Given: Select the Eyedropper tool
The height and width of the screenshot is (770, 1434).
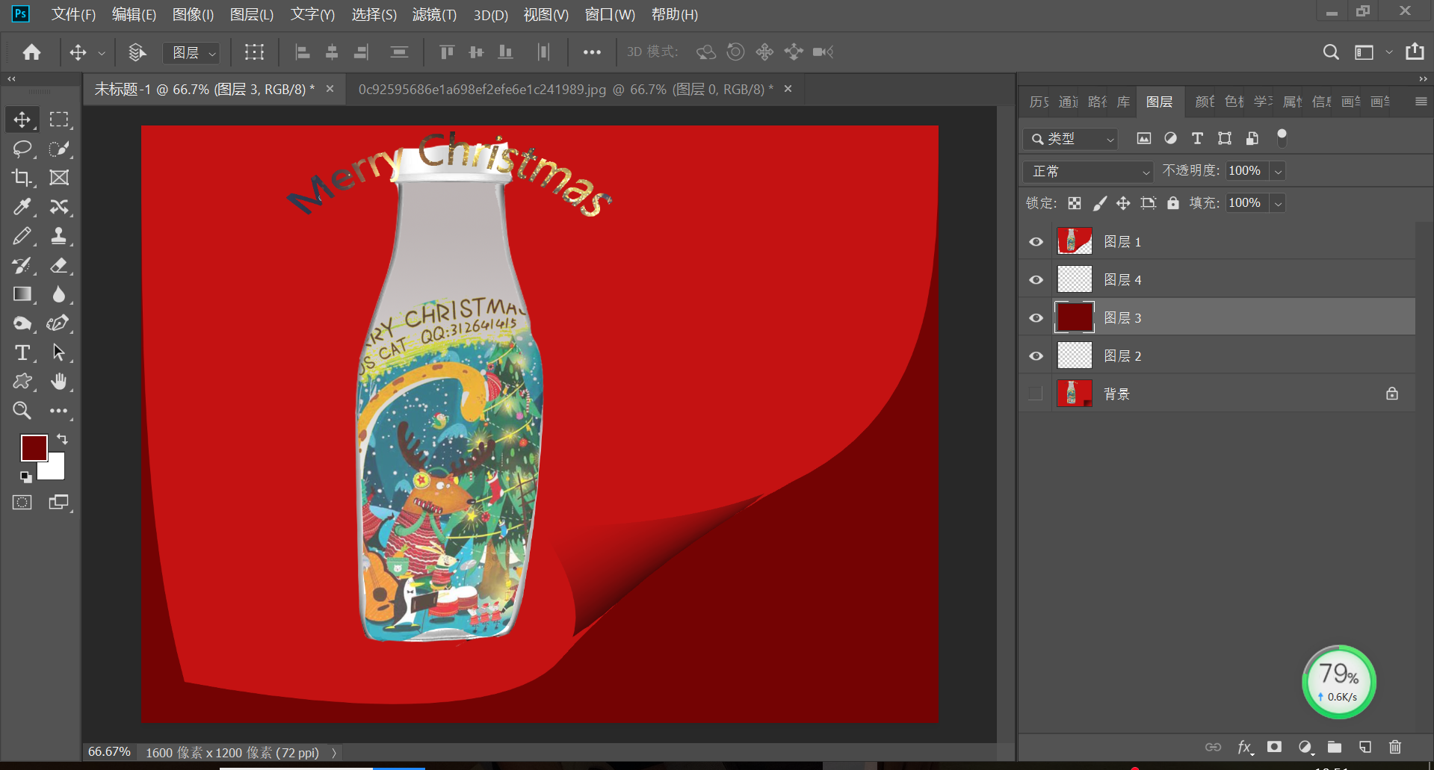Looking at the screenshot, I should point(22,207).
